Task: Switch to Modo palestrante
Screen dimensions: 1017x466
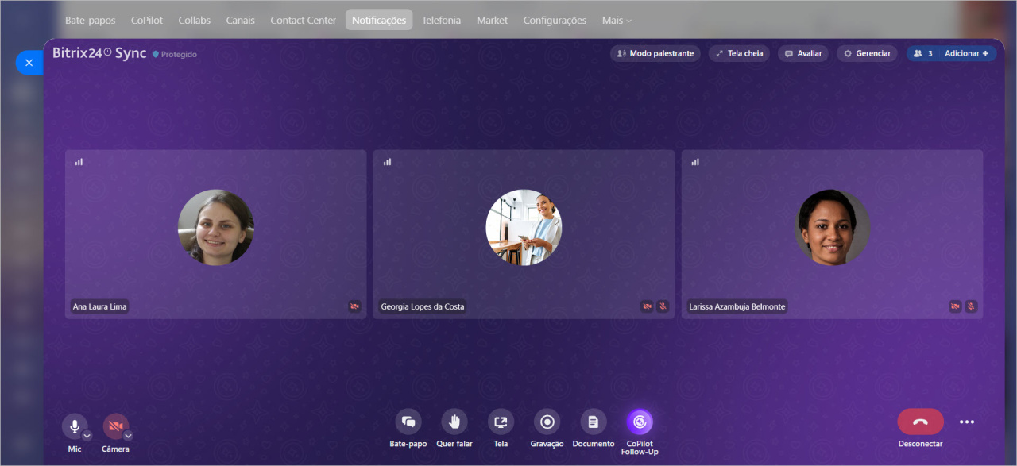Action: 655,53
